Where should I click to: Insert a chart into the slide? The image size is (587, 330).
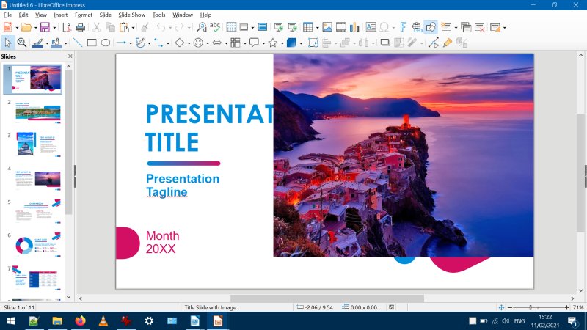point(355,27)
